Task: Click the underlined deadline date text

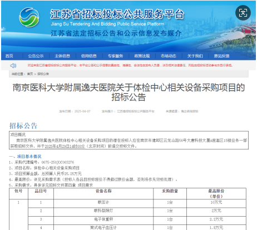Action: click(x=65, y=146)
